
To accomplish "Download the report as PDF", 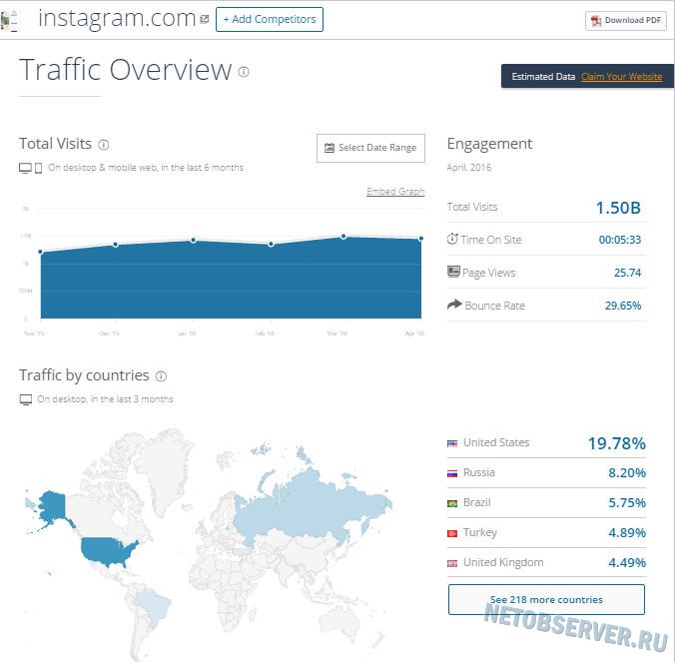I will pyautogui.click(x=626, y=20).
